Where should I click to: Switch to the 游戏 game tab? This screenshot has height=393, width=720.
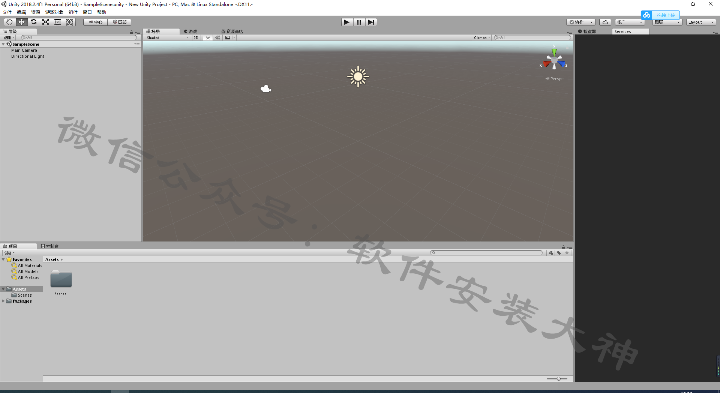click(191, 31)
